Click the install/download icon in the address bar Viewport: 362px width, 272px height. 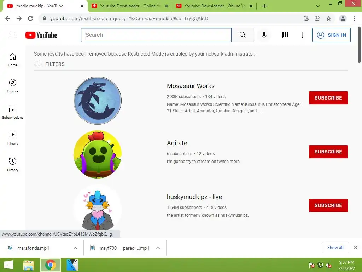point(306,18)
